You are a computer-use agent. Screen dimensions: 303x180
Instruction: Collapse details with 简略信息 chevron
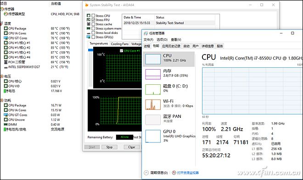pyautogui.click(x=146, y=173)
